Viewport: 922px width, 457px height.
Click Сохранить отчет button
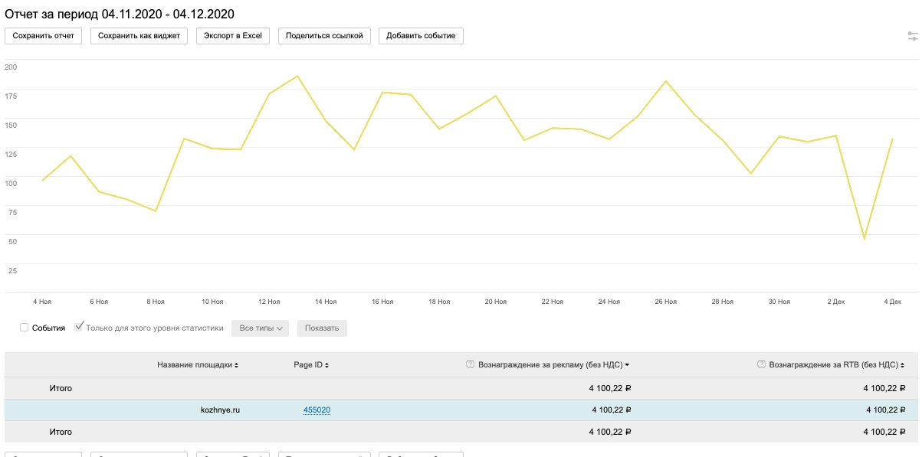point(43,36)
